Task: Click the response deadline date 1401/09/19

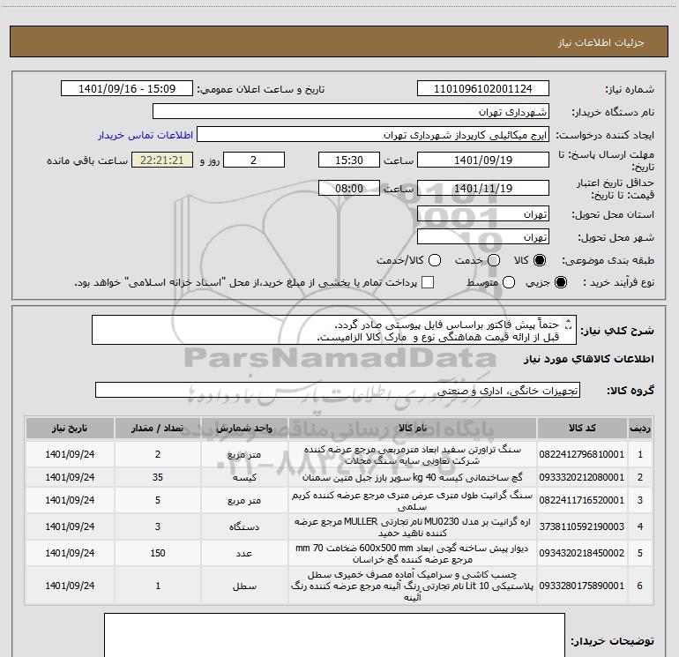Action: [x=483, y=160]
